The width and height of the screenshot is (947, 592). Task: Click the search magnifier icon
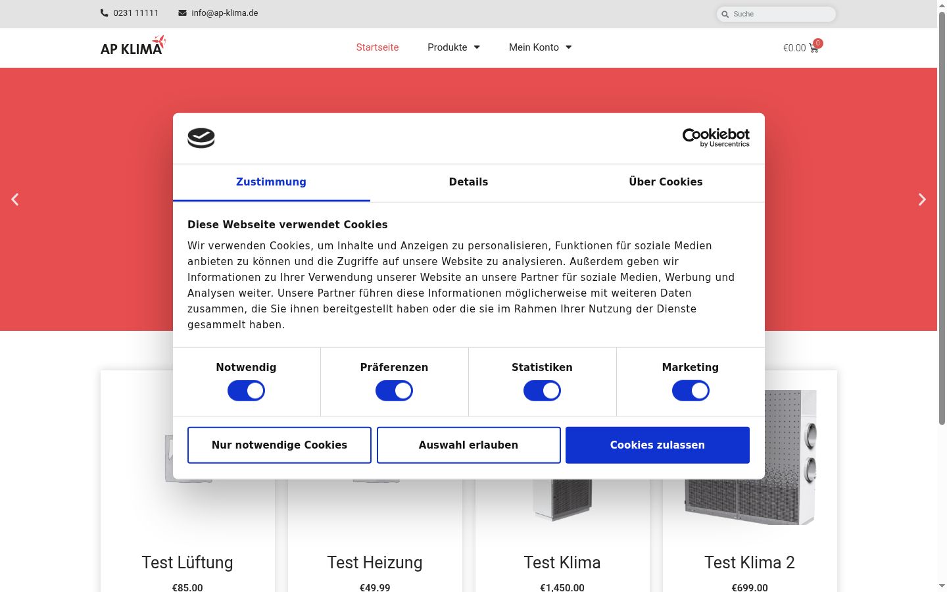coord(725,14)
